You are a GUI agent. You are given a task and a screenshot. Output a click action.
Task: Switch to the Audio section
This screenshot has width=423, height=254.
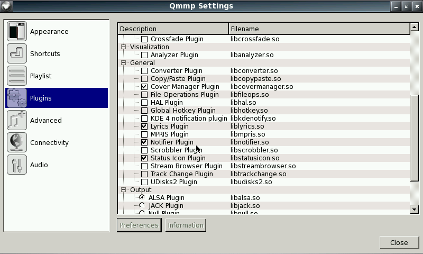57,165
